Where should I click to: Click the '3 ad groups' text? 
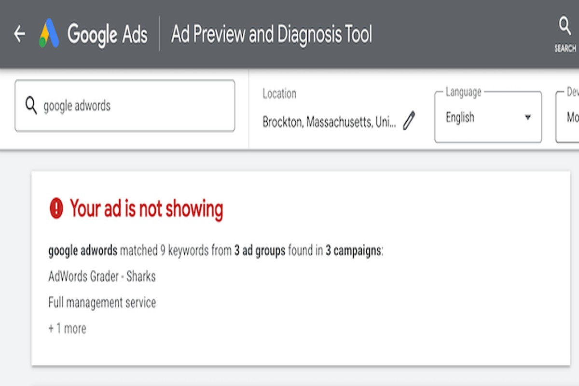[260, 251]
